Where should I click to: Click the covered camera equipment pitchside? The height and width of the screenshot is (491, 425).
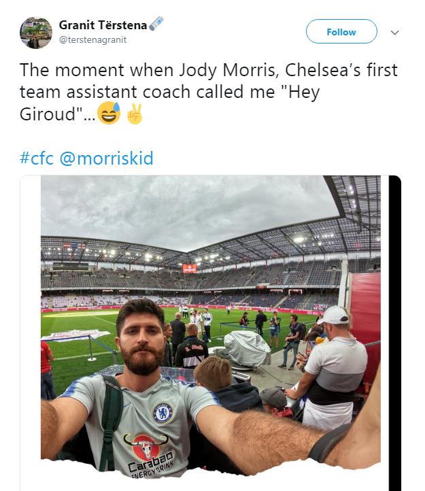247,348
